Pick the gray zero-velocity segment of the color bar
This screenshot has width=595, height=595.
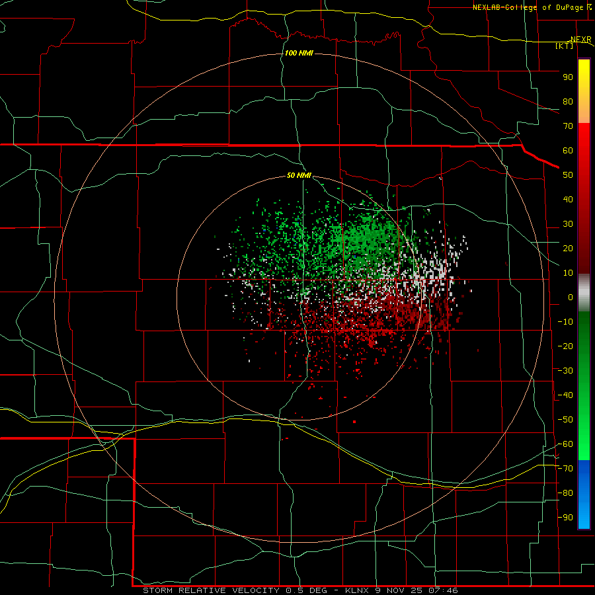tap(584, 293)
